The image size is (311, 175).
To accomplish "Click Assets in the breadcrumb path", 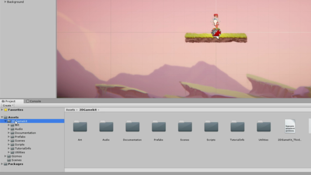I will 70,110.
